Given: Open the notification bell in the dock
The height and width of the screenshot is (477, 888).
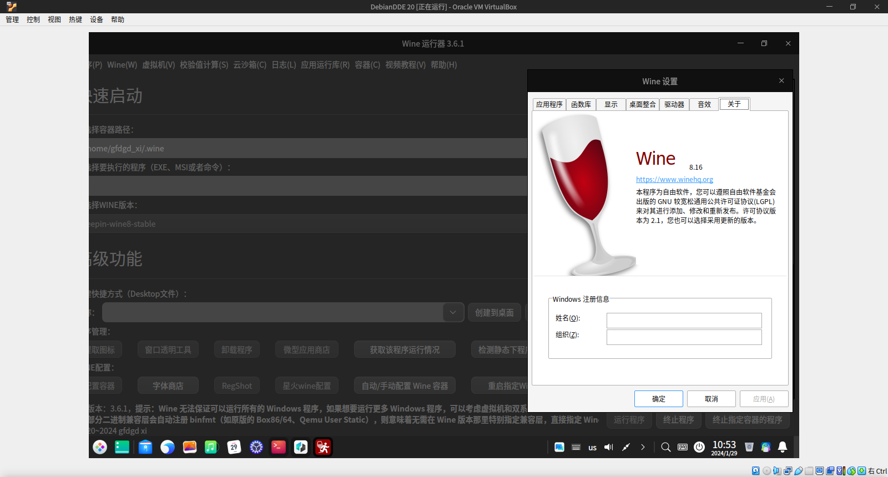Looking at the screenshot, I should pos(783,447).
